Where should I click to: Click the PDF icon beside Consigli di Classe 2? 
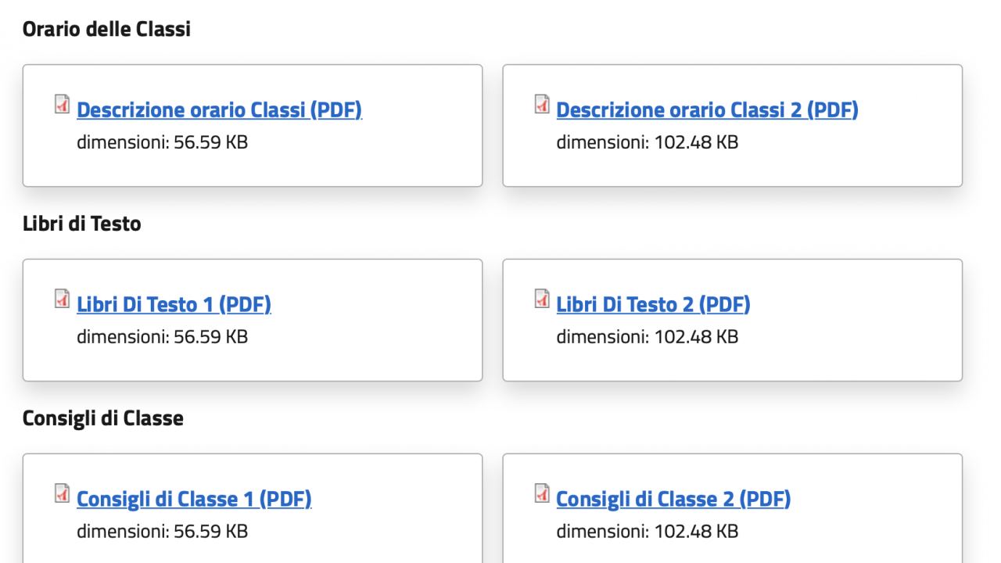[x=542, y=493]
